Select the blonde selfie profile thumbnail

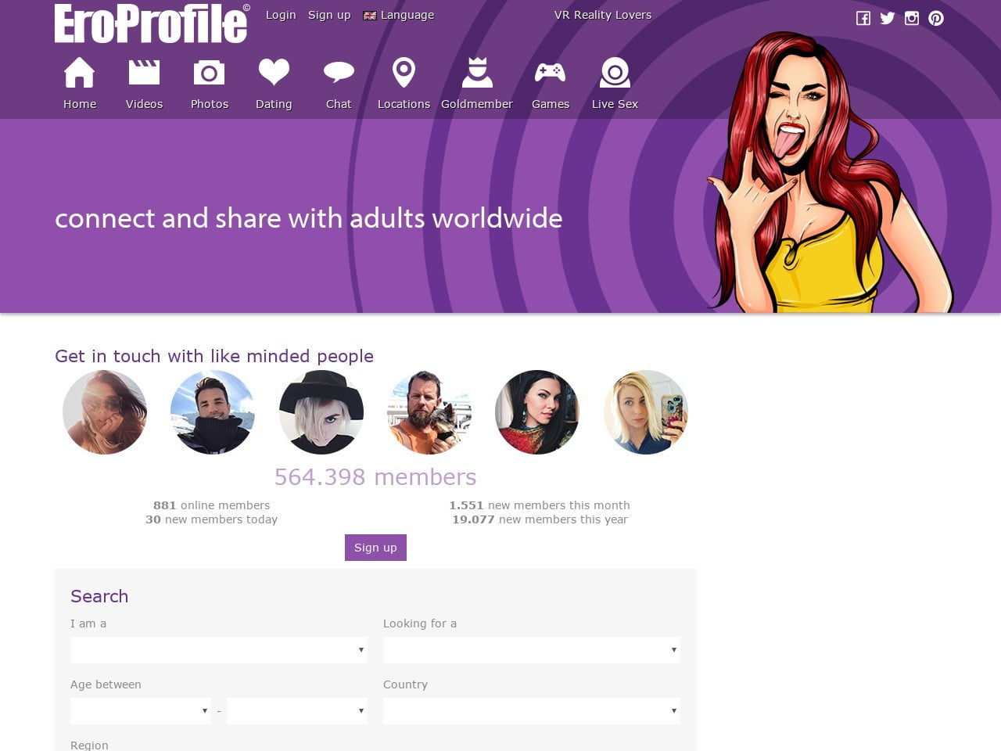point(645,412)
